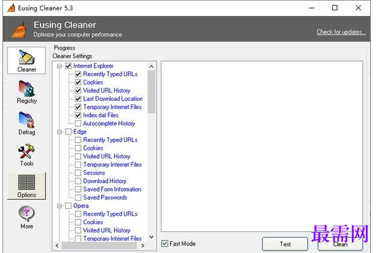Check Recently Typed URLs under Opera
The image size is (380, 253).
coord(78,214)
